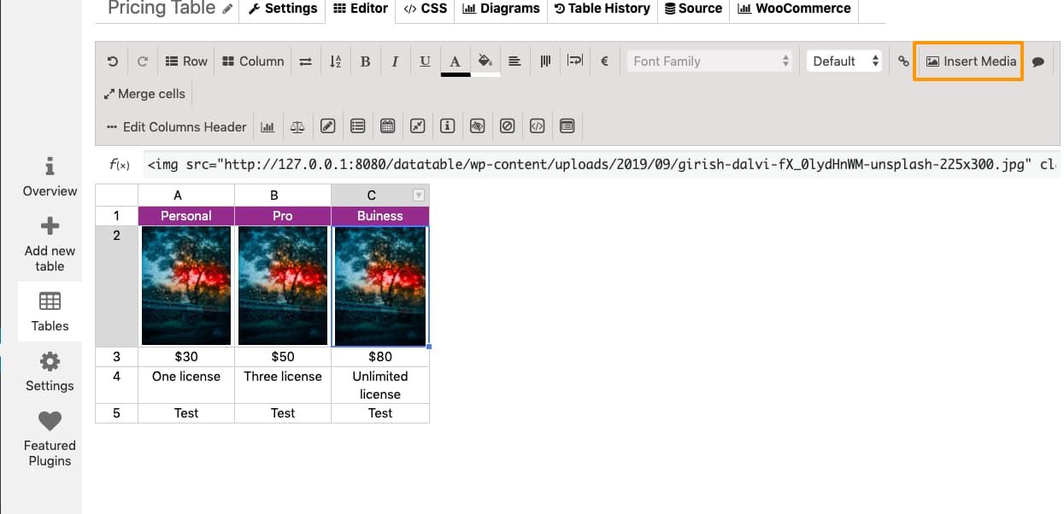The width and height of the screenshot is (1064, 514).
Task: Toggle bold formatting
Action: (x=365, y=61)
